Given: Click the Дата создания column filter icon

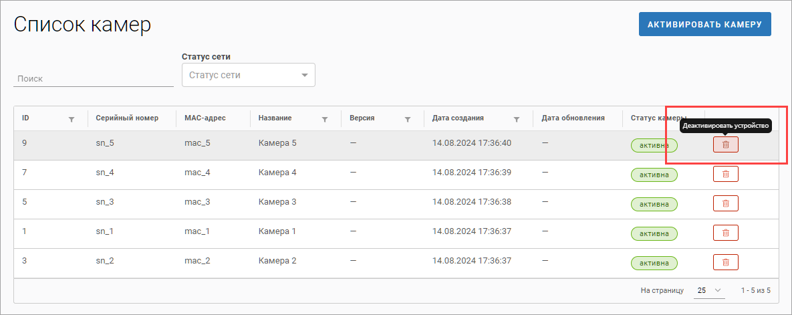Looking at the screenshot, I should click(x=517, y=119).
